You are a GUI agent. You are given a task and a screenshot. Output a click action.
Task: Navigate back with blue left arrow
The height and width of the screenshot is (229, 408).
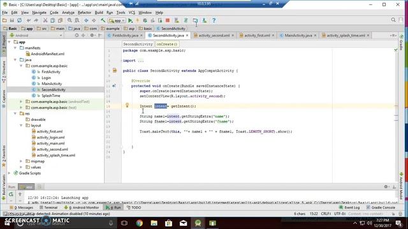click(86, 20)
